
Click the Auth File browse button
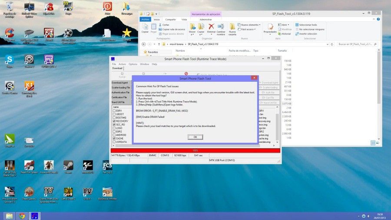[269, 93]
